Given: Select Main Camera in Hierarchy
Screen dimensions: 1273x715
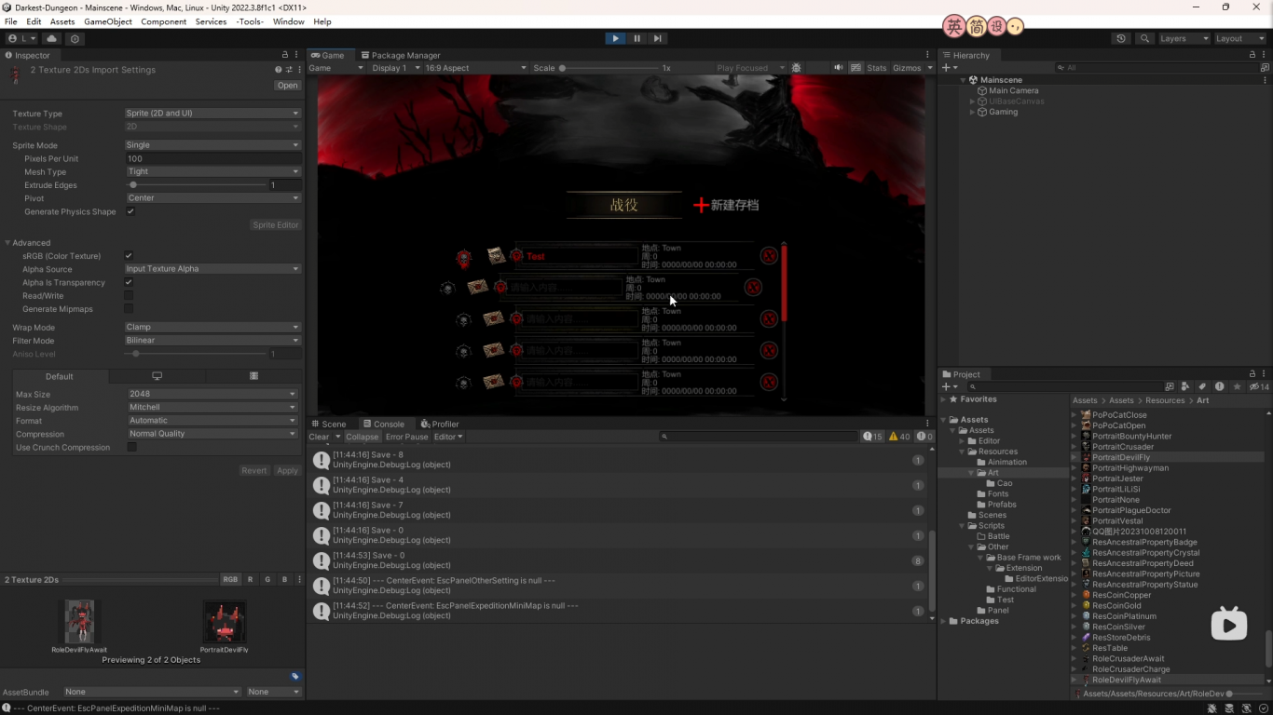Looking at the screenshot, I should 1013,91.
